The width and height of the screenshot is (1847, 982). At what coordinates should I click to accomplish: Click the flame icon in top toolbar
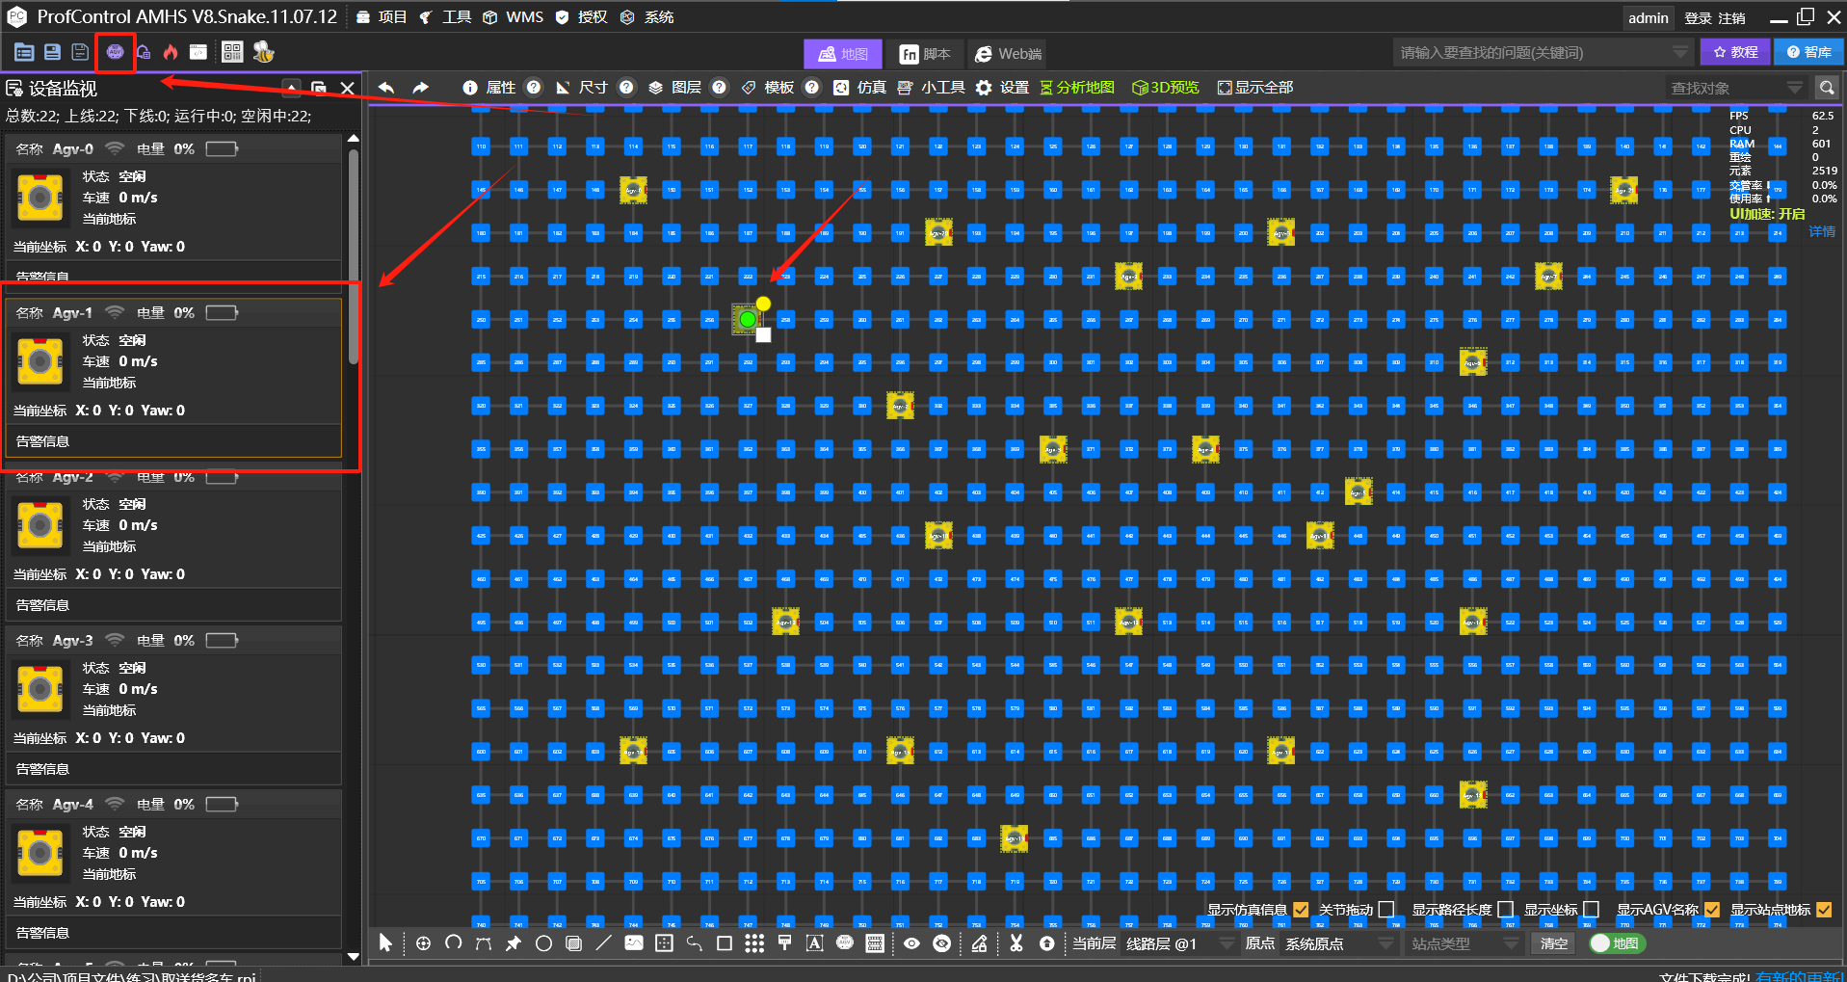(171, 52)
